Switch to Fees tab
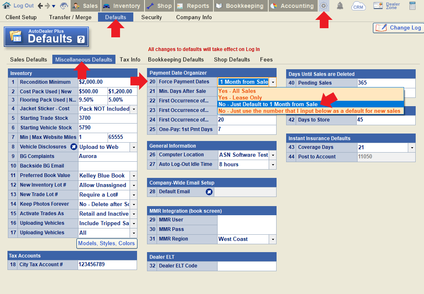This screenshot has width=424, height=294. (x=266, y=59)
